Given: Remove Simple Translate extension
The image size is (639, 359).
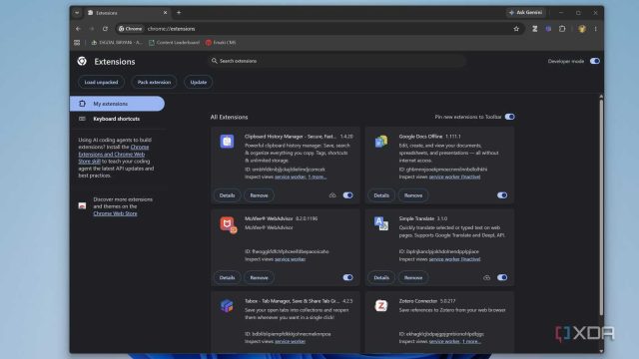Looking at the screenshot, I should click(413, 277).
